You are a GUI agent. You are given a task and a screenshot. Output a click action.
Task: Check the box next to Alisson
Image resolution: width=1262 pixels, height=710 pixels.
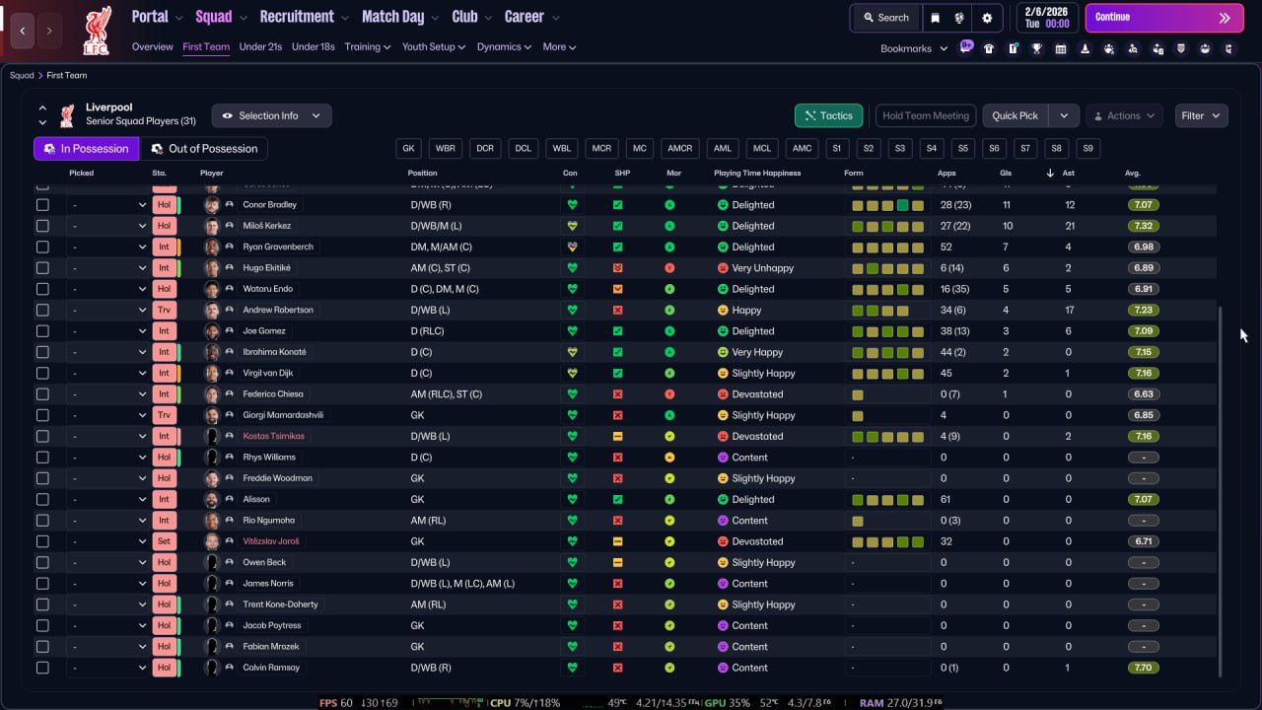(x=42, y=499)
